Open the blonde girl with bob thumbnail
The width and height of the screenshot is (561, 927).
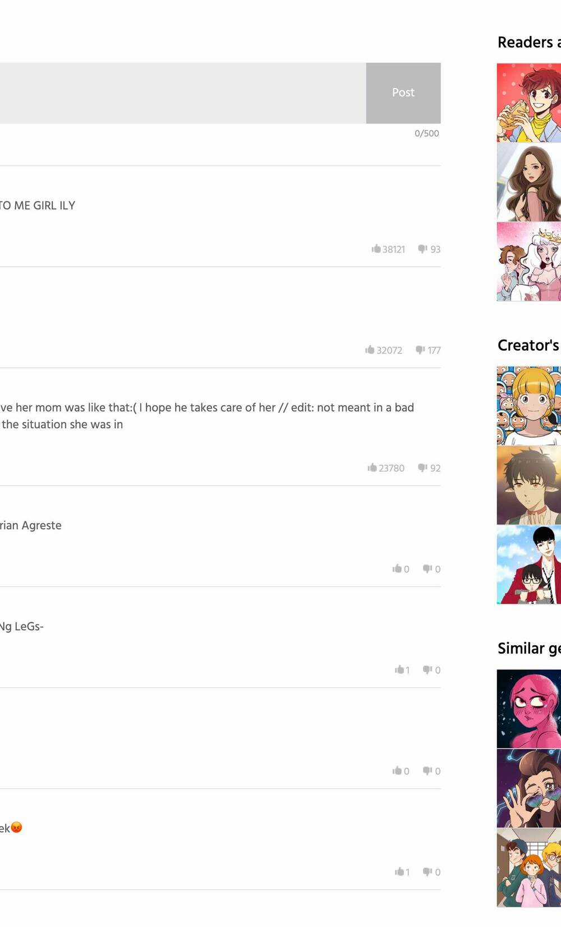coord(529,406)
